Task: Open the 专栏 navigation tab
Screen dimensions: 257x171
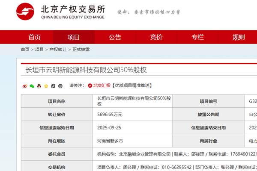Action: (x=197, y=37)
